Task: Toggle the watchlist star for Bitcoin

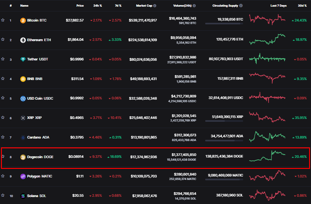Action: coord(3,20)
